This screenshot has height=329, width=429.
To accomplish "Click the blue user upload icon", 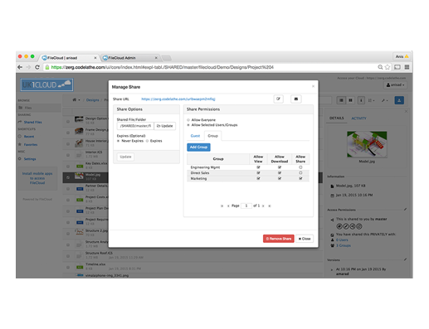I will click(x=399, y=100).
